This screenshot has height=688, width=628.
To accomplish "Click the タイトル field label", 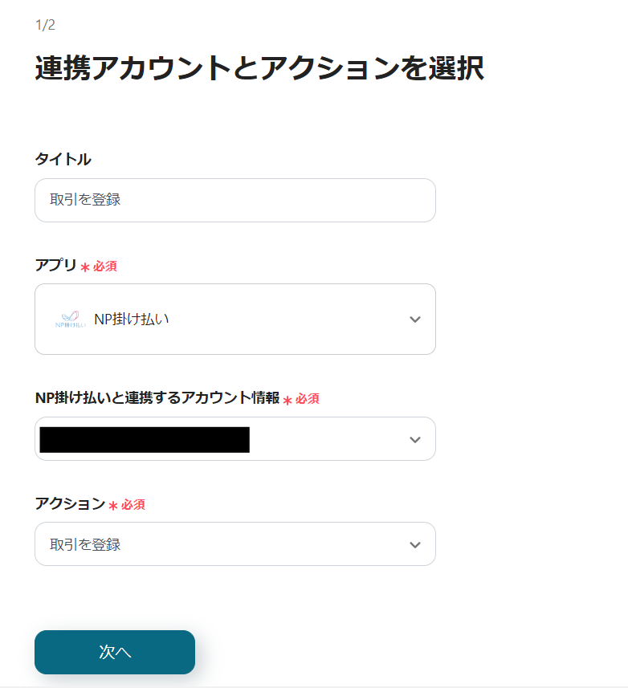I will pyautogui.click(x=63, y=159).
